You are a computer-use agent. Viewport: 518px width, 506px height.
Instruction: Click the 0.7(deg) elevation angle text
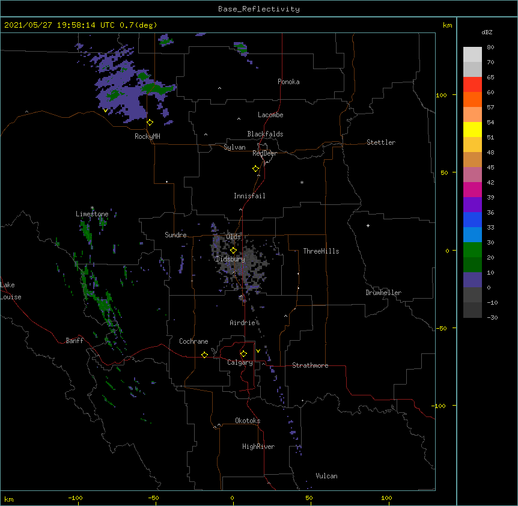(138, 25)
